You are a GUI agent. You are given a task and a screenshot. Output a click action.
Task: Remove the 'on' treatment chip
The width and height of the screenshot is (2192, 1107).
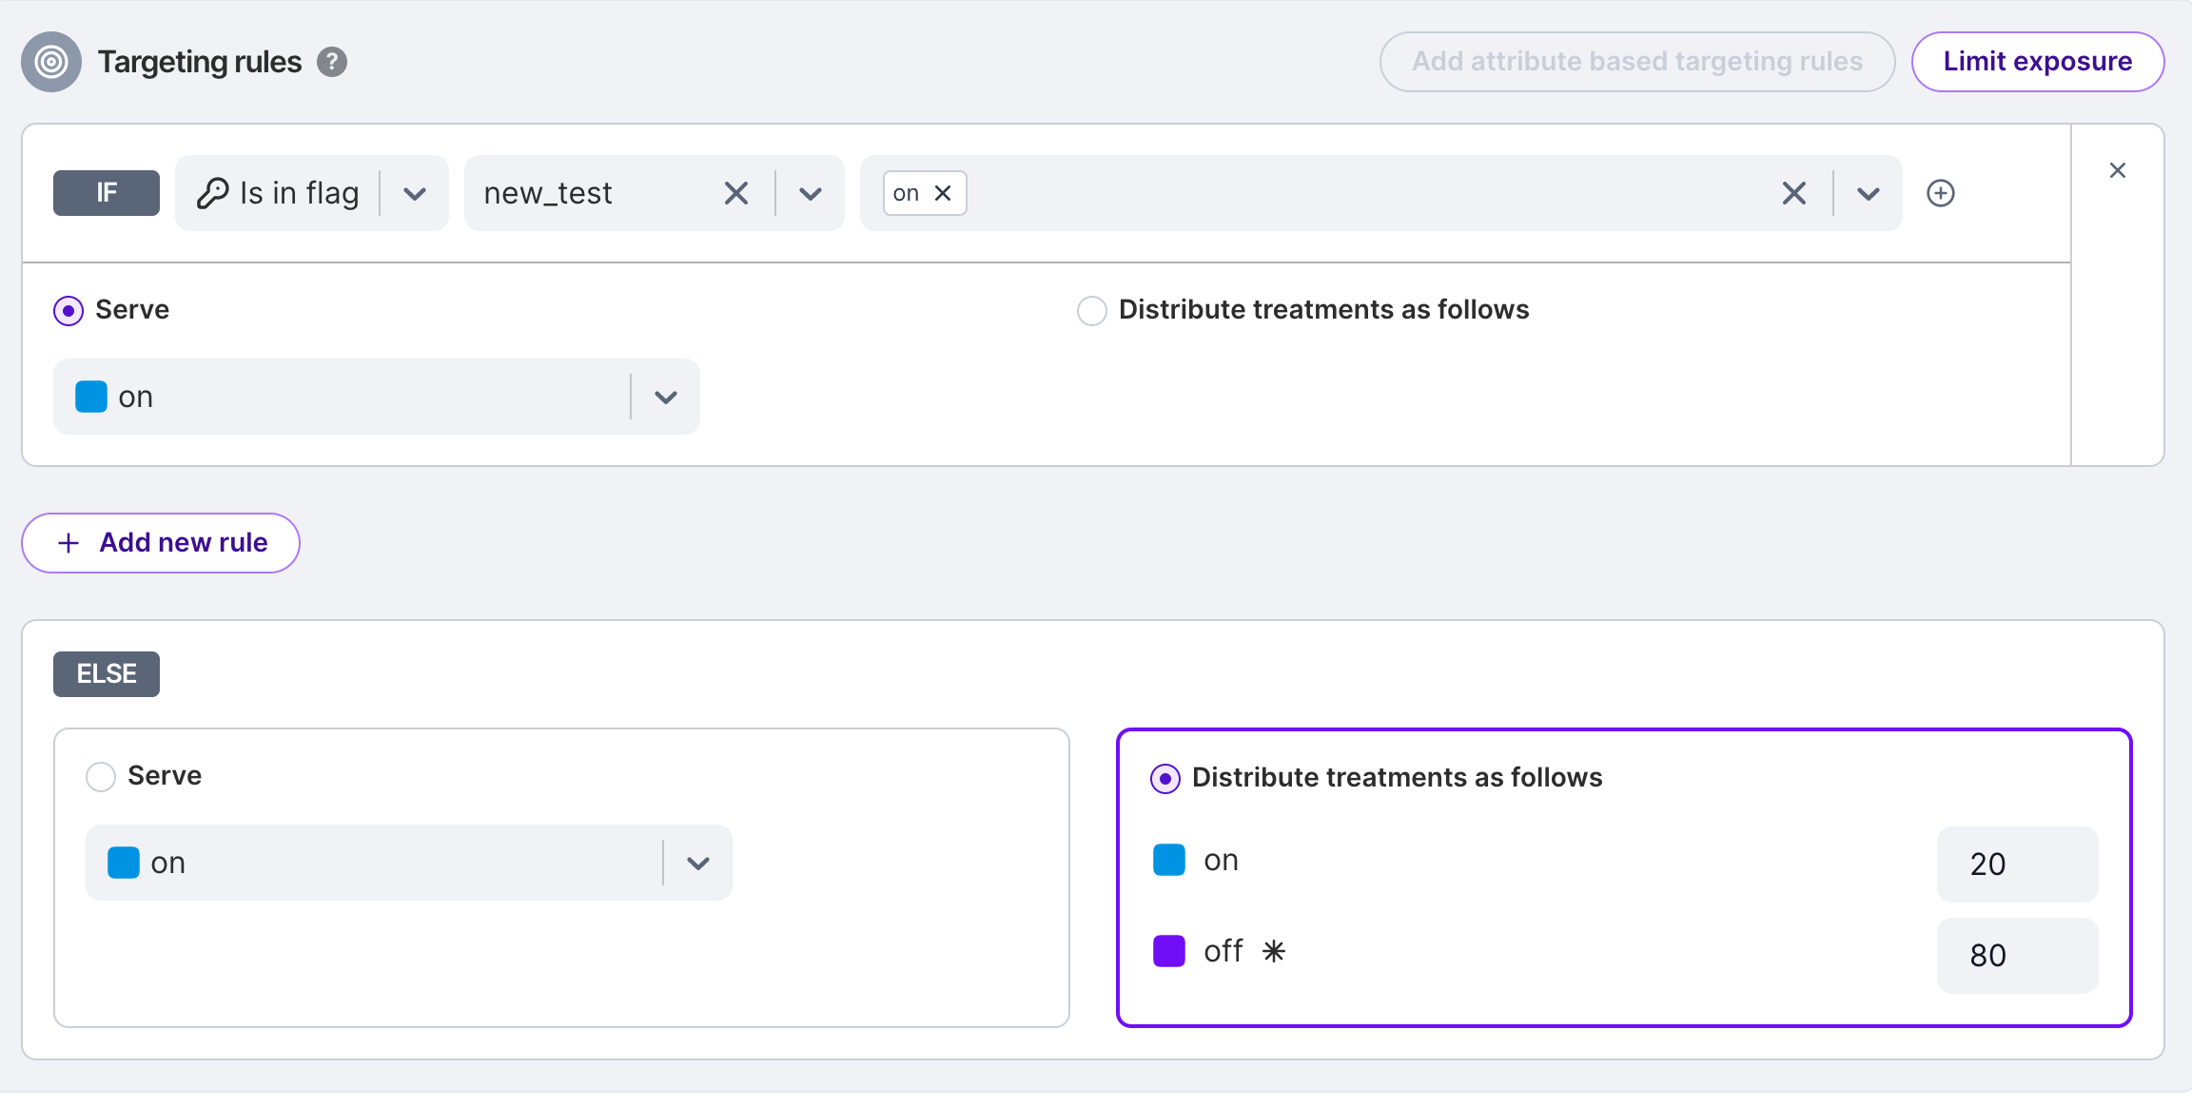pos(943,193)
